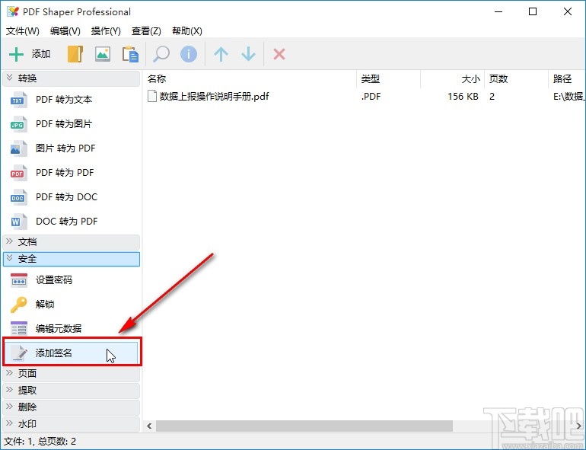Image resolution: width=586 pixels, height=450 pixels.
Task: Sort by 类型 column header
Action: pos(388,79)
